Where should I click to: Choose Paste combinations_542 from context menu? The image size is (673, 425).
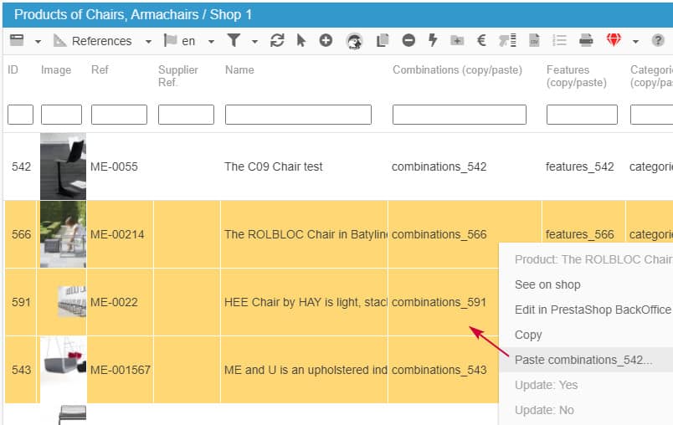[x=583, y=360]
